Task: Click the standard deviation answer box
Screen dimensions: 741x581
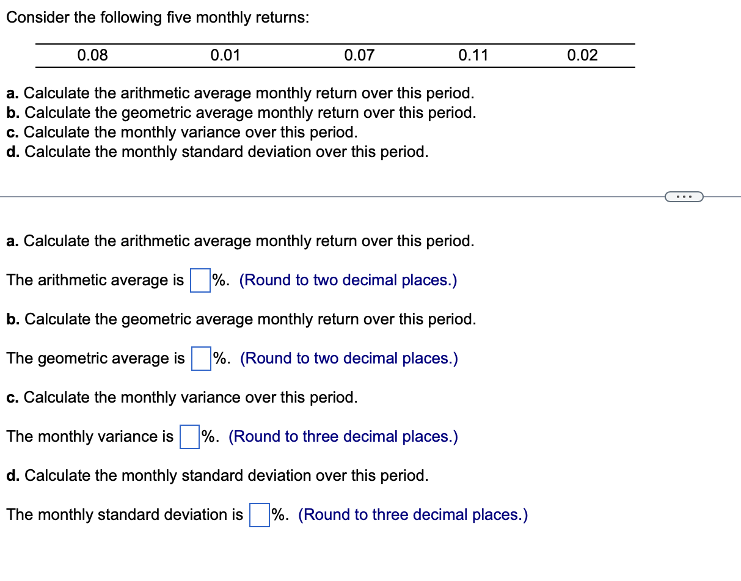Action: [x=259, y=516]
